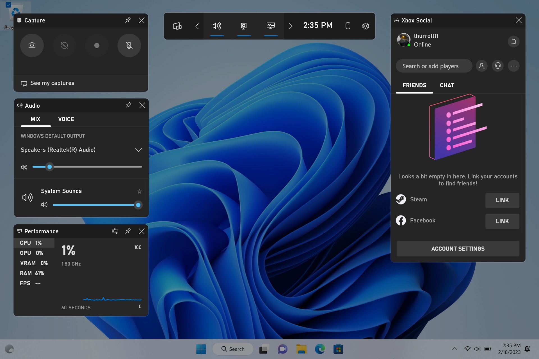Toggle microphone in the Capture widget

[x=129, y=45]
